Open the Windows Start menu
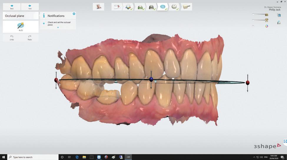Viewport: 287px width, 160px height. 4,157
